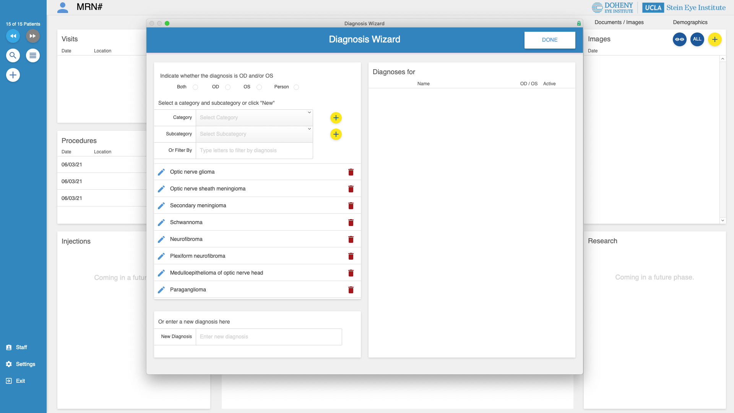Open the Select Category dropdown
734x413 pixels.
(x=254, y=118)
